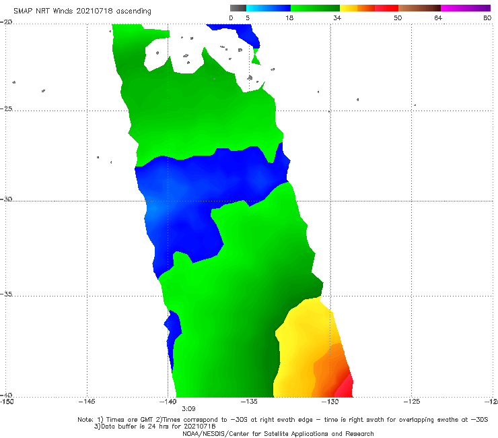
Task: Click the red high-wind area in the map
Action: [x=345, y=387]
